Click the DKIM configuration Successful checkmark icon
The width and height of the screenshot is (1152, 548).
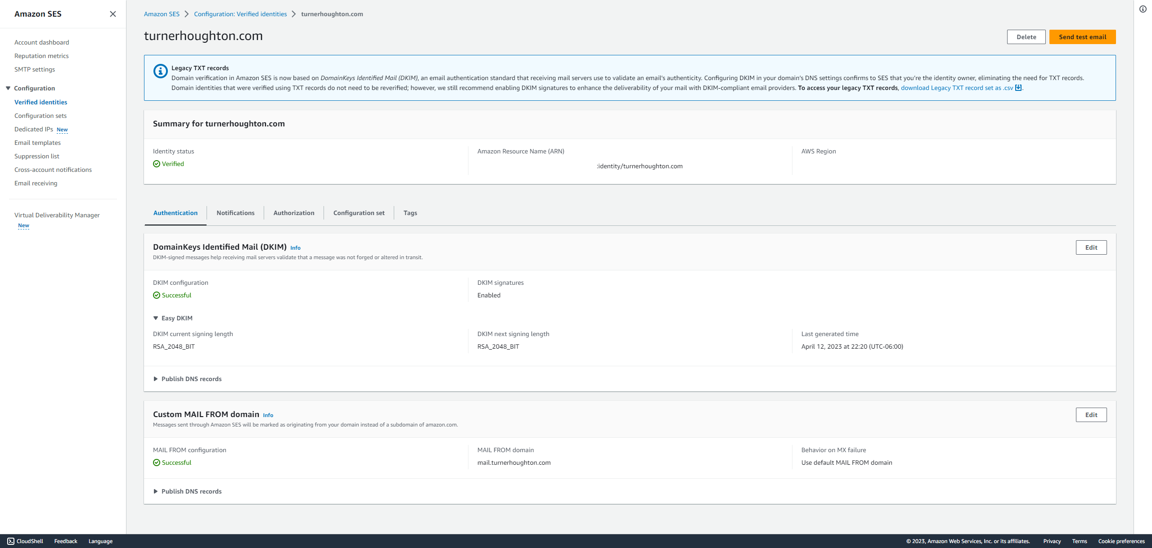157,295
